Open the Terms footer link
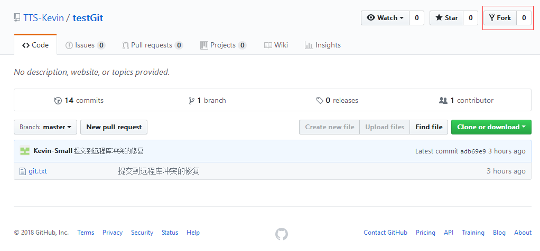 pyautogui.click(x=86, y=233)
